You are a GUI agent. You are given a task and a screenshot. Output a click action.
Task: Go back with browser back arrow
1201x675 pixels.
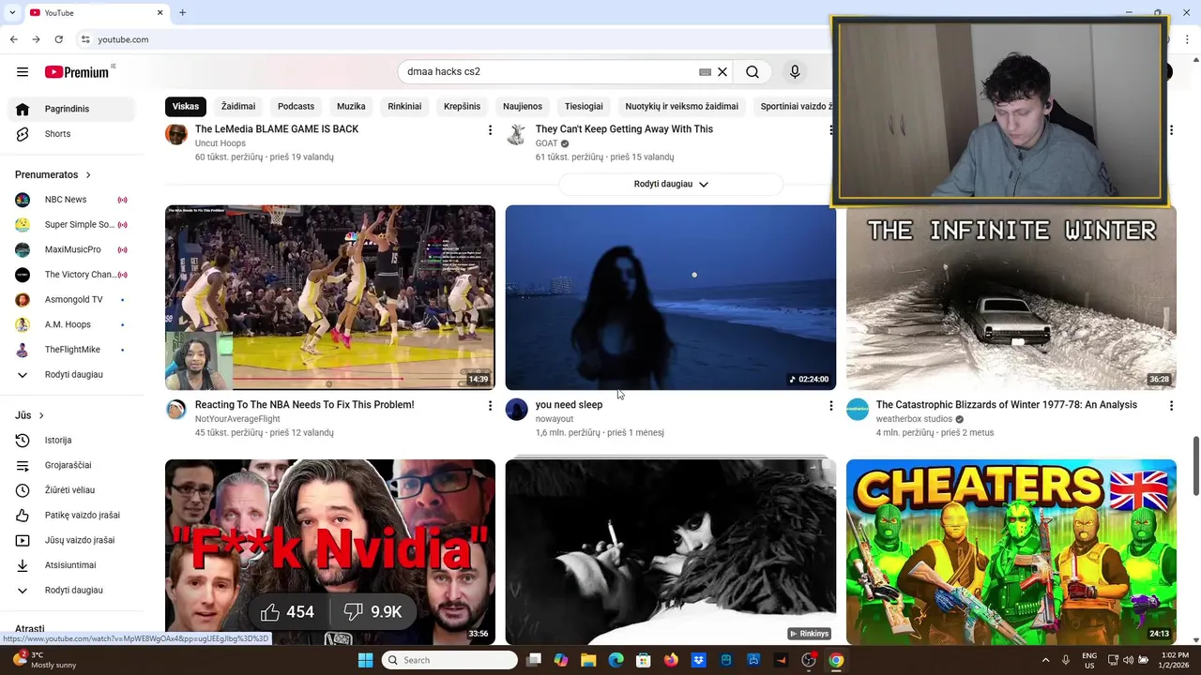coord(13,39)
